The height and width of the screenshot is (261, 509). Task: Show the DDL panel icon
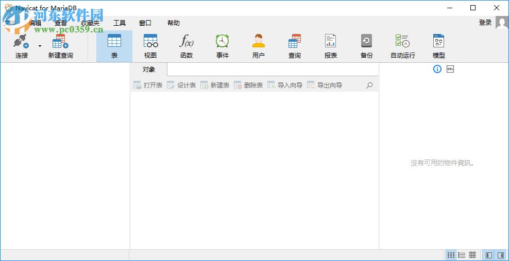click(x=450, y=69)
